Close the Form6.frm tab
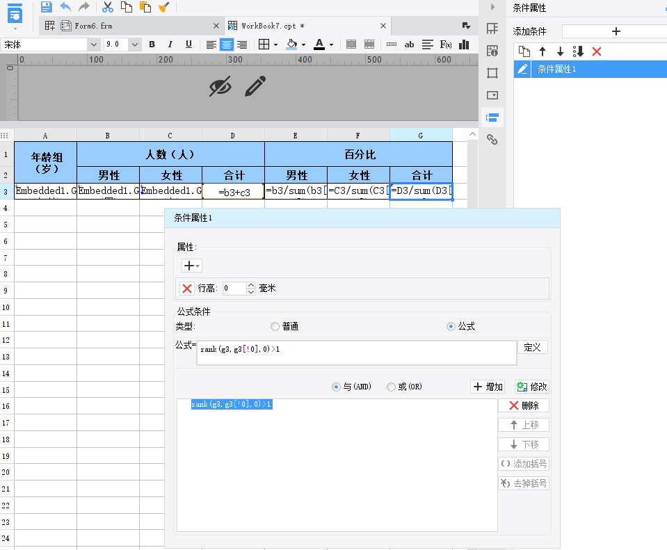This screenshot has width=667, height=550. pyautogui.click(x=216, y=26)
